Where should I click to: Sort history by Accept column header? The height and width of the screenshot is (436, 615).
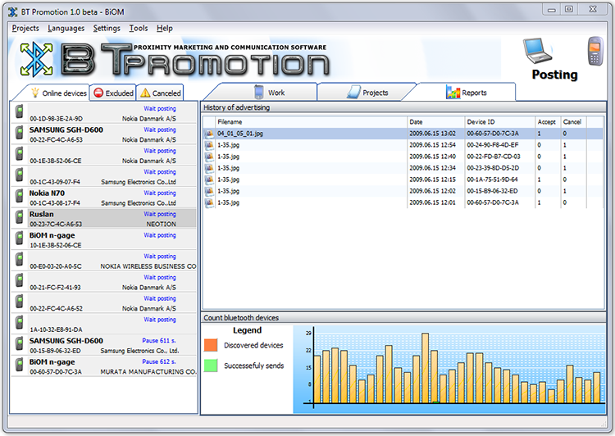[548, 122]
